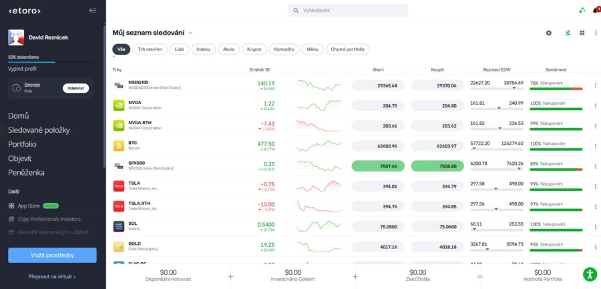
Task: Click the David Reznicek profile avatar
Action: tap(16, 37)
